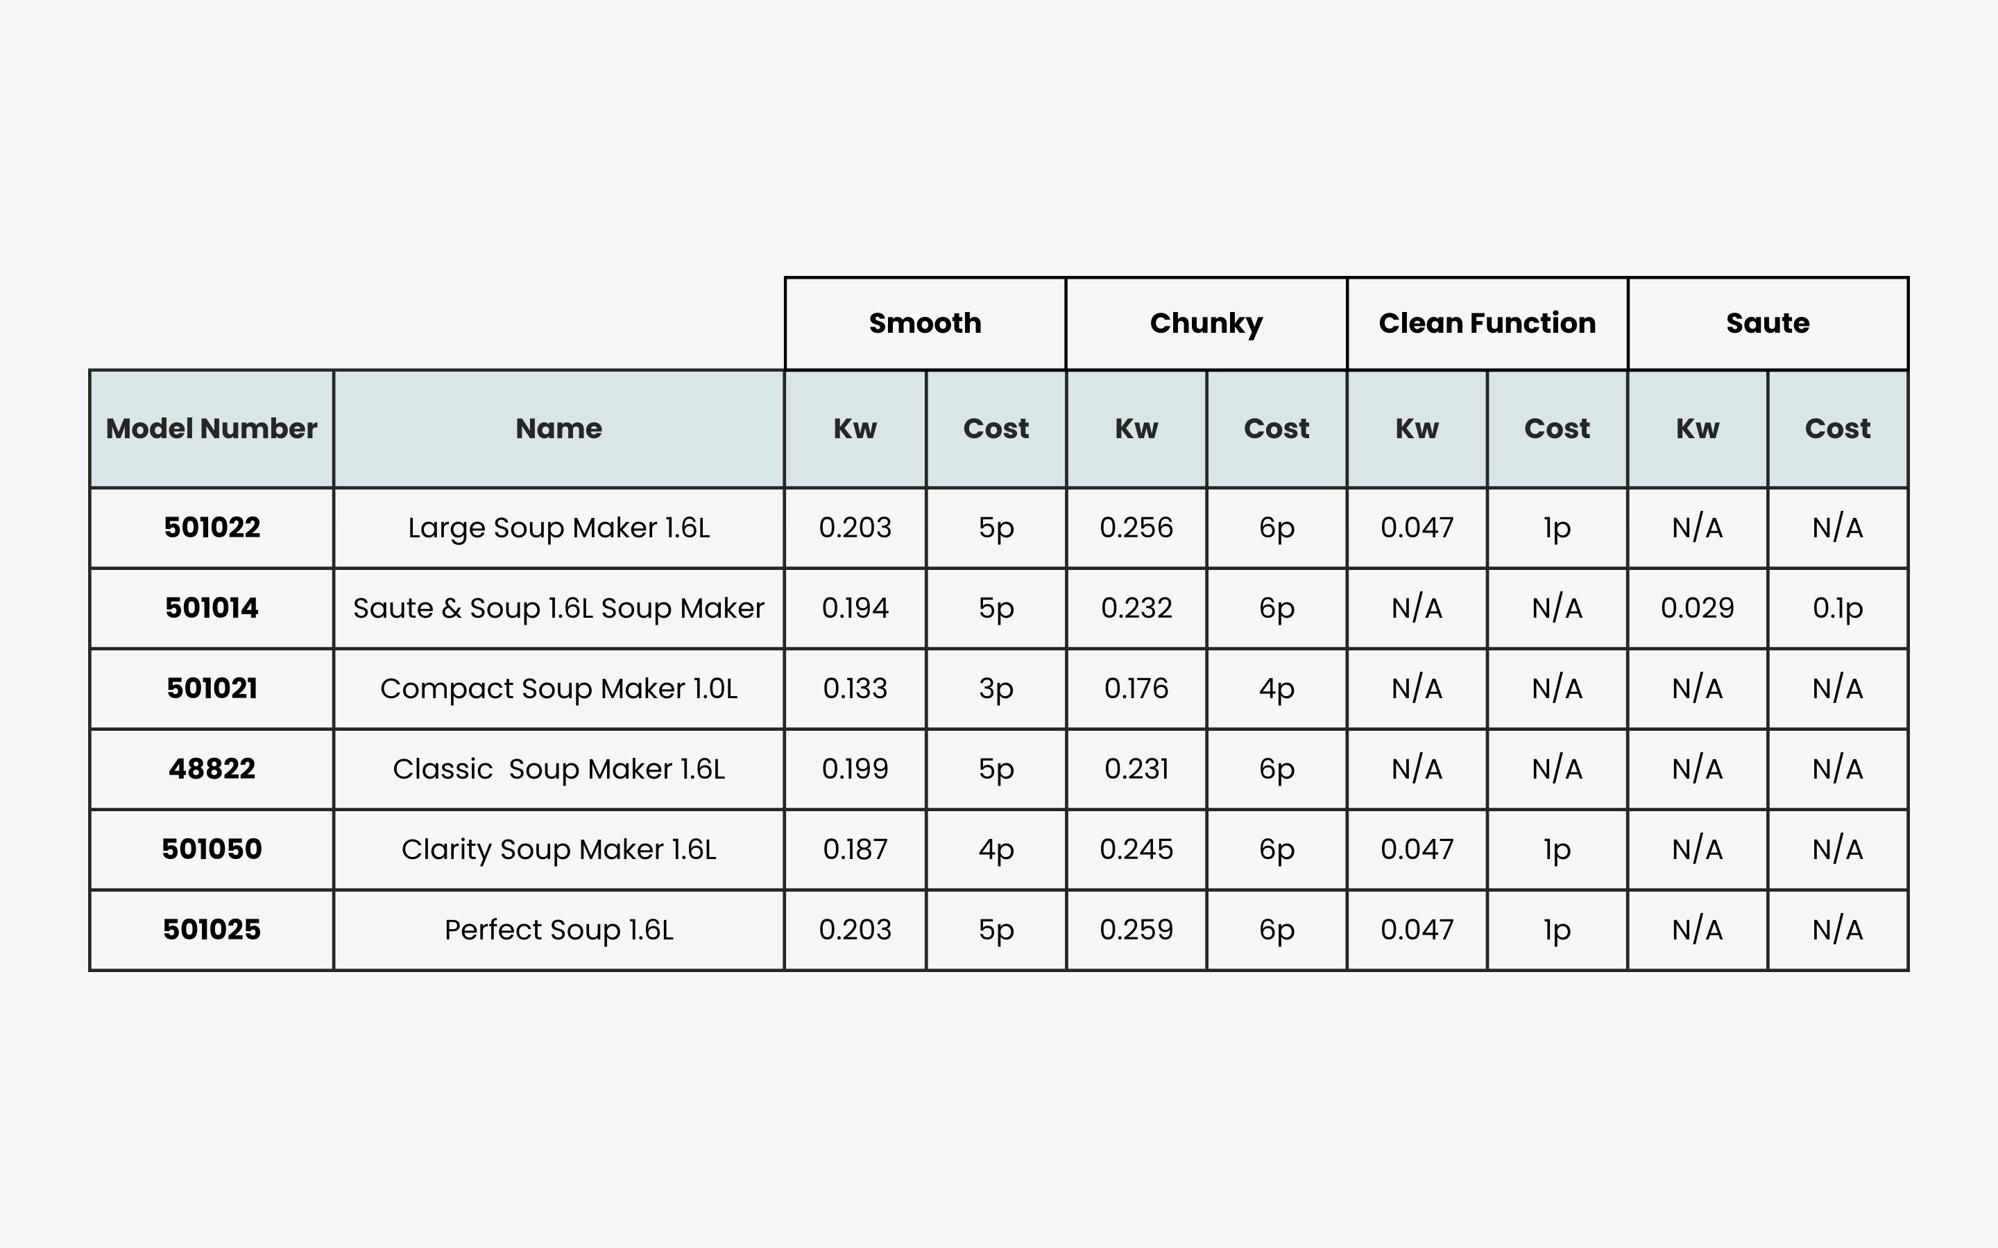The image size is (1998, 1248).
Task: Click the Smooth column group header
Action: 925,322
